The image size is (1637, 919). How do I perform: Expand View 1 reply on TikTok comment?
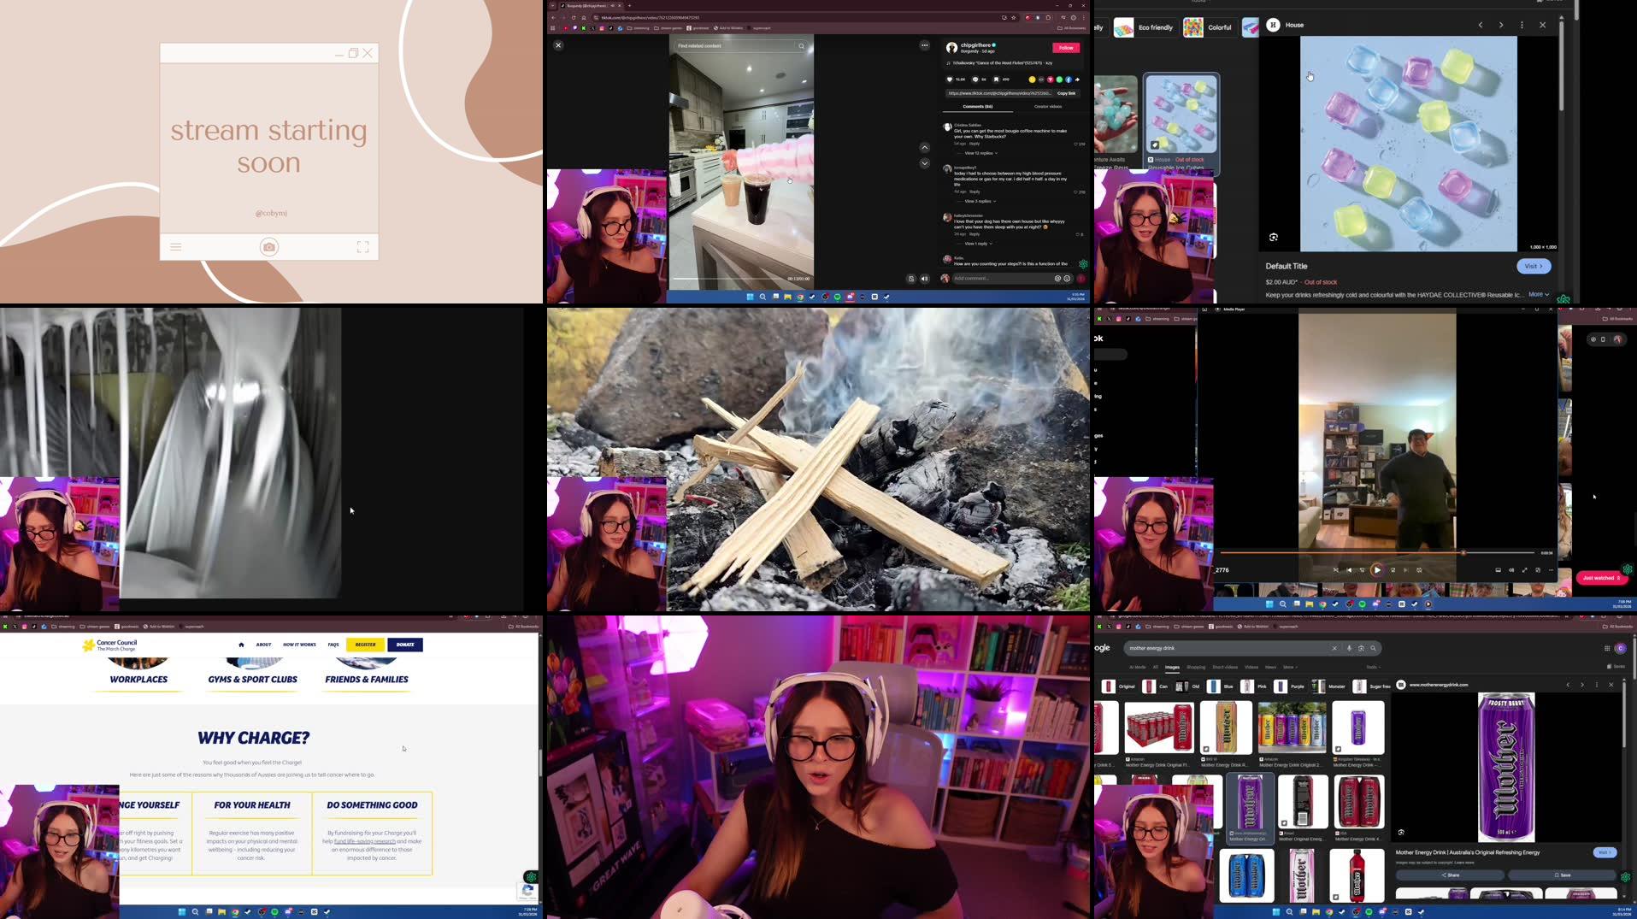point(977,244)
